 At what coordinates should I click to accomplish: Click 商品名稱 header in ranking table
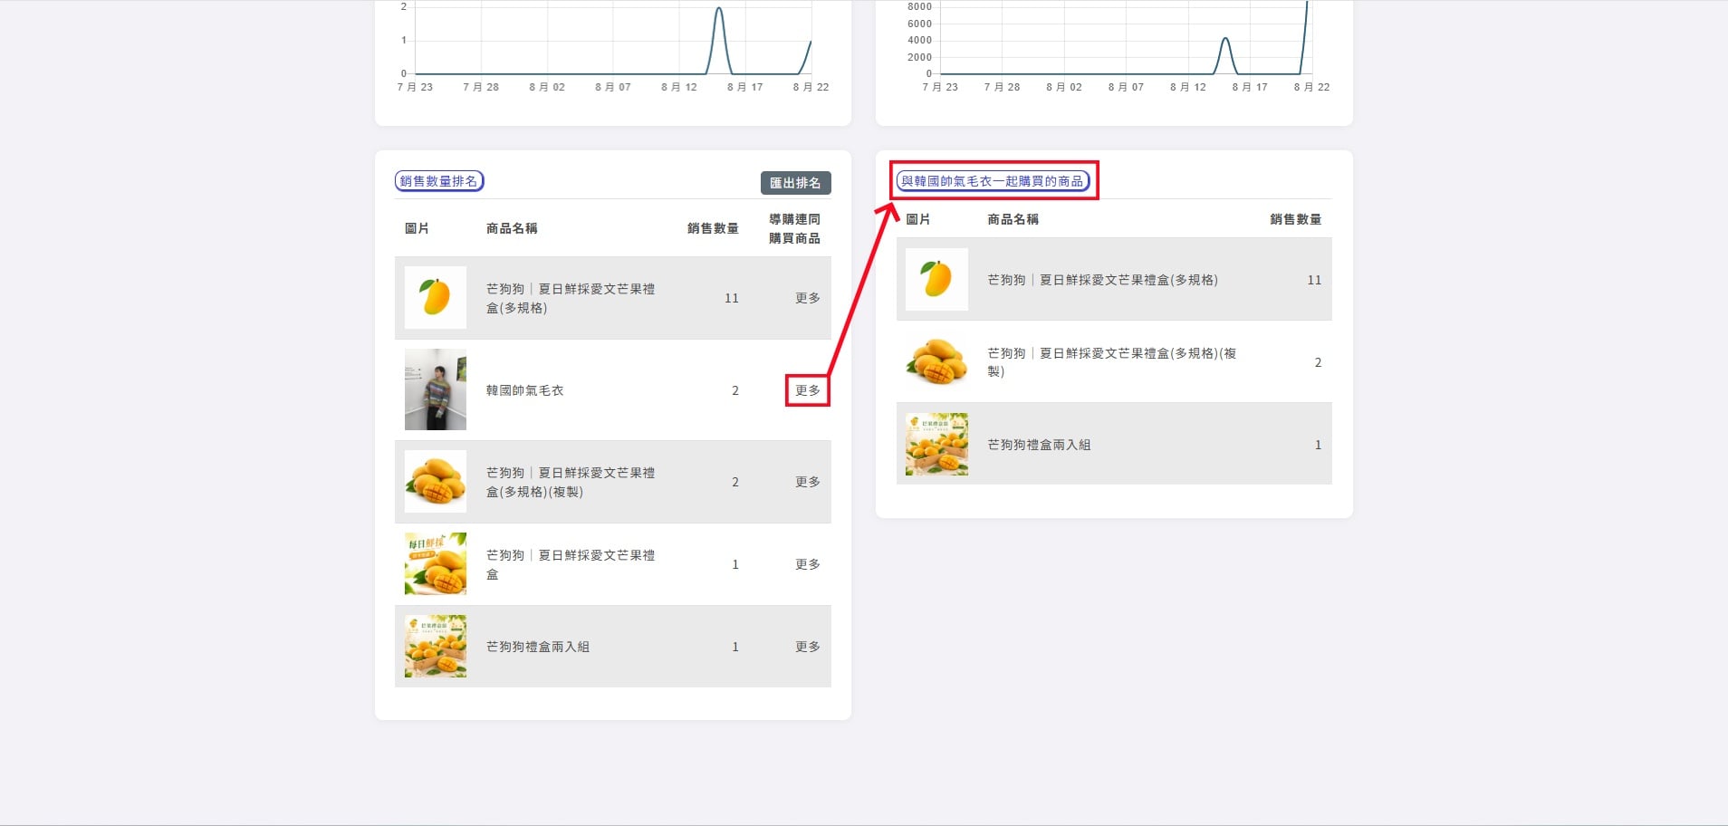[512, 228]
